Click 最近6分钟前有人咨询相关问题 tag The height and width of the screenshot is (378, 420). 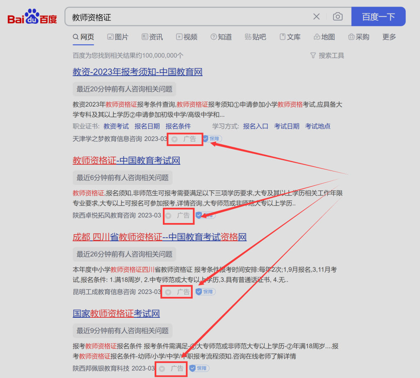click(122, 178)
